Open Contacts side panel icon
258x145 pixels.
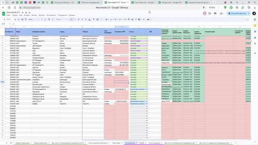(x=255, y=37)
